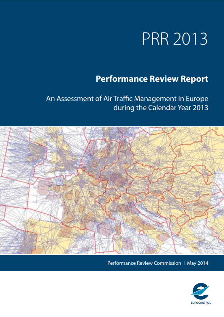Click the EUROCONTROL logo icon
224x317 pixels.
pyautogui.click(x=200, y=291)
